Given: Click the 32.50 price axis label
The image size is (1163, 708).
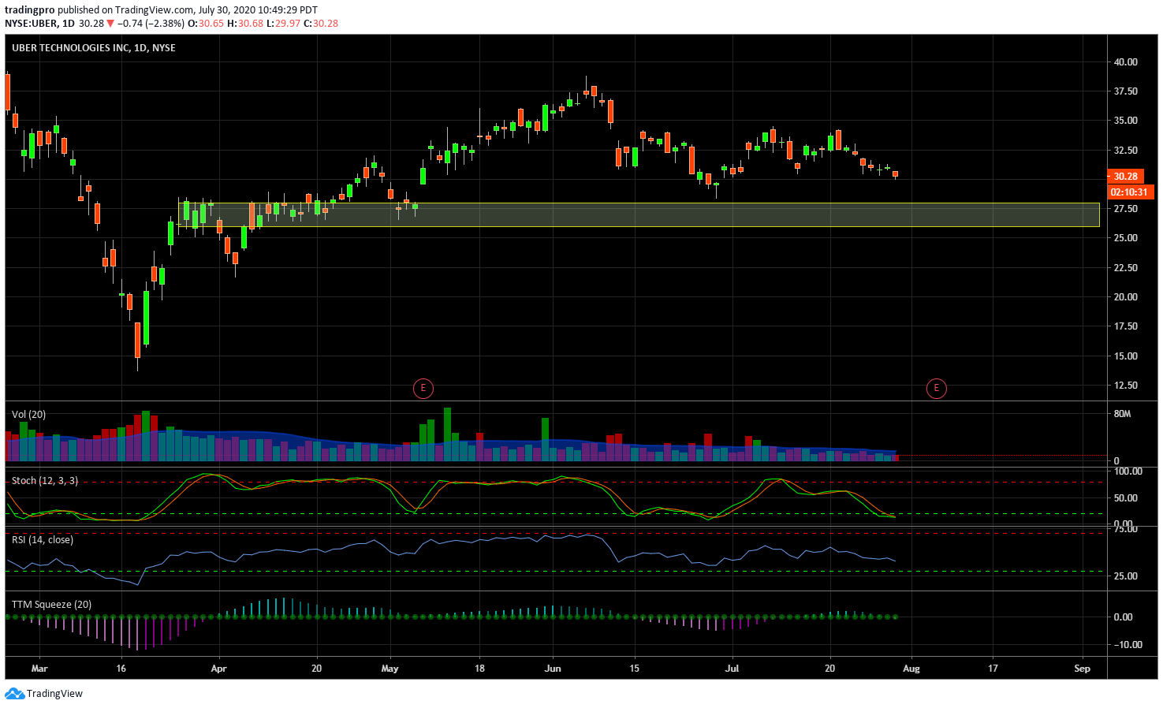Looking at the screenshot, I should [x=1125, y=151].
